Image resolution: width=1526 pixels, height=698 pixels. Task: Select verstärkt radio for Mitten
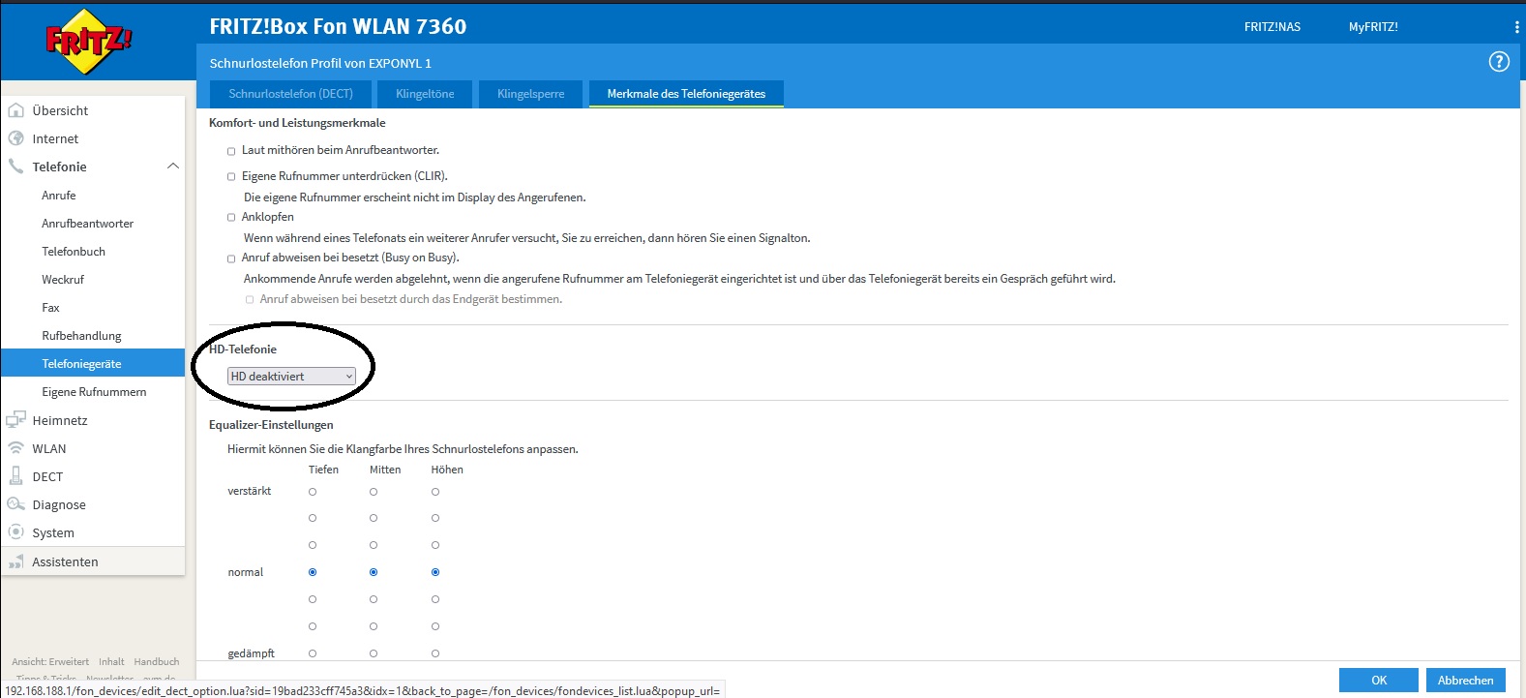click(374, 492)
